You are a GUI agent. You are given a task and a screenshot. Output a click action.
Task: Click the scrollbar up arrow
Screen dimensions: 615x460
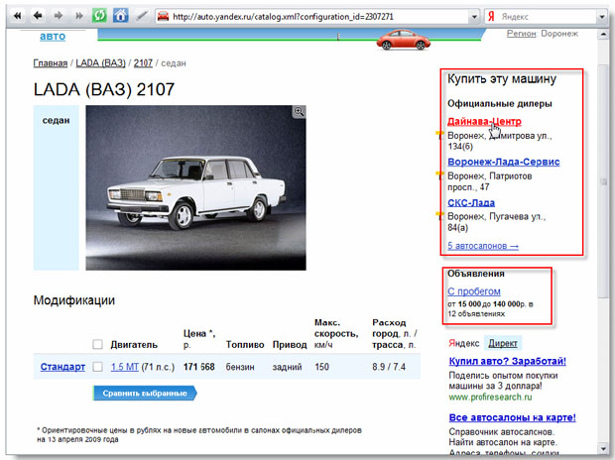point(603,35)
